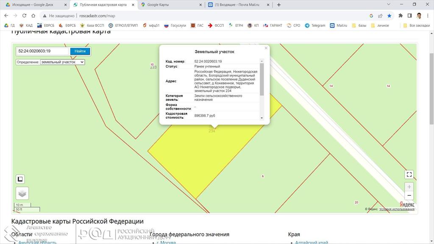Expand the Определение dropdown list
The width and height of the screenshot is (434, 244).
click(62, 62)
